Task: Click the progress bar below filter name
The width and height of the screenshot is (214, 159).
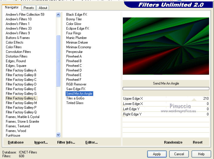Action: tap(166, 89)
